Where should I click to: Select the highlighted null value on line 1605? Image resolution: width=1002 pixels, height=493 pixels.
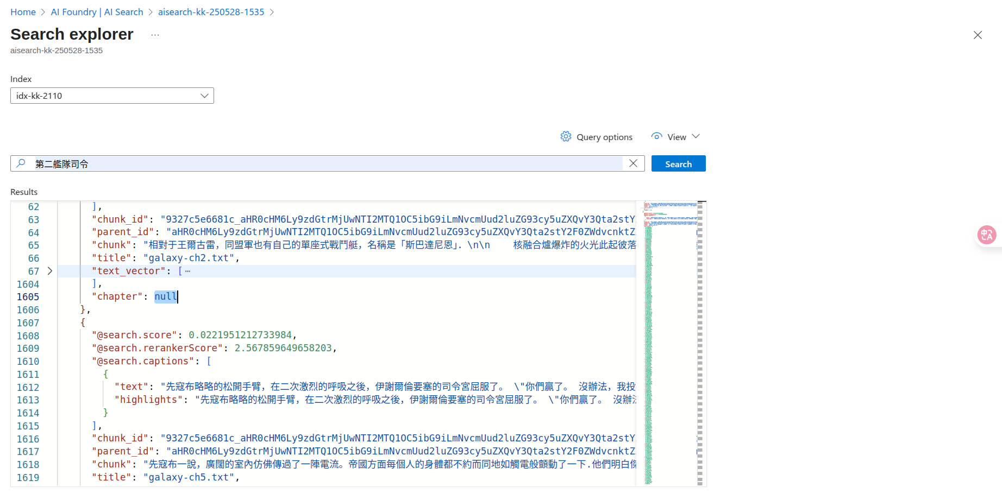click(165, 296)
